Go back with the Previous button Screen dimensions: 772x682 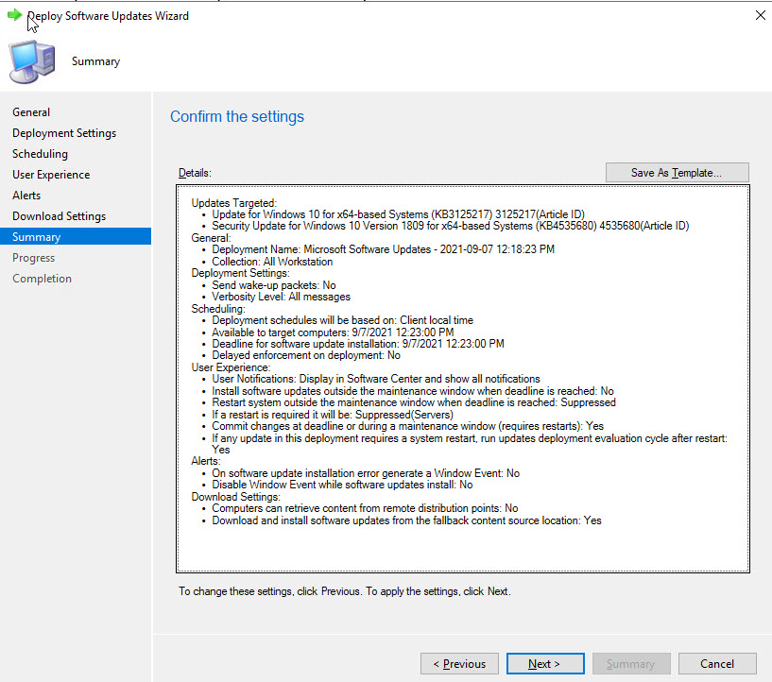coord(459,664)
